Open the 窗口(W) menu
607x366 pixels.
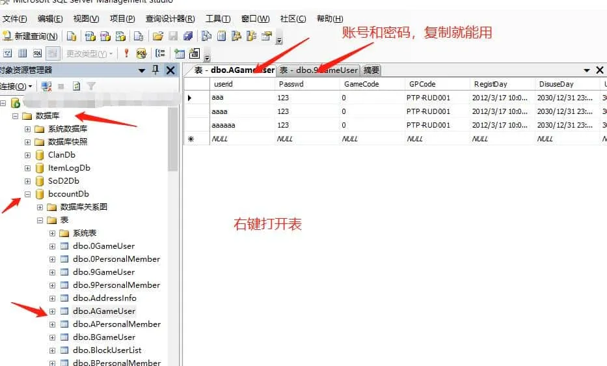point(255,19)
